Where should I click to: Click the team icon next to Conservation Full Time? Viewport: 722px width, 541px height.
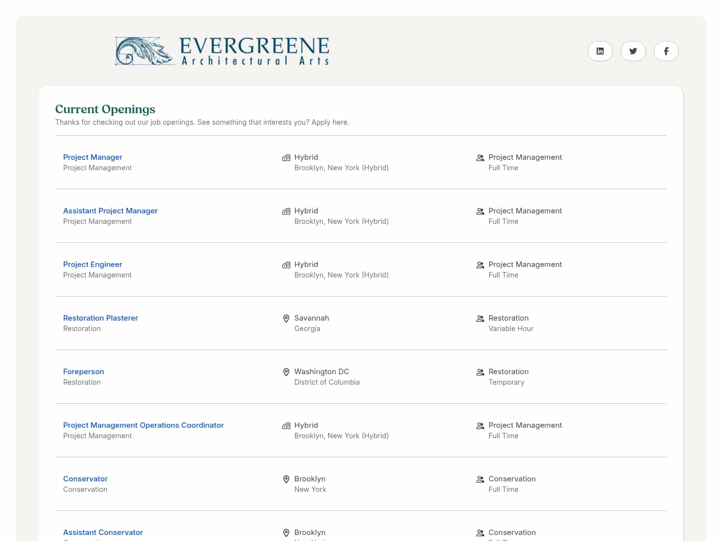point(480,479)
